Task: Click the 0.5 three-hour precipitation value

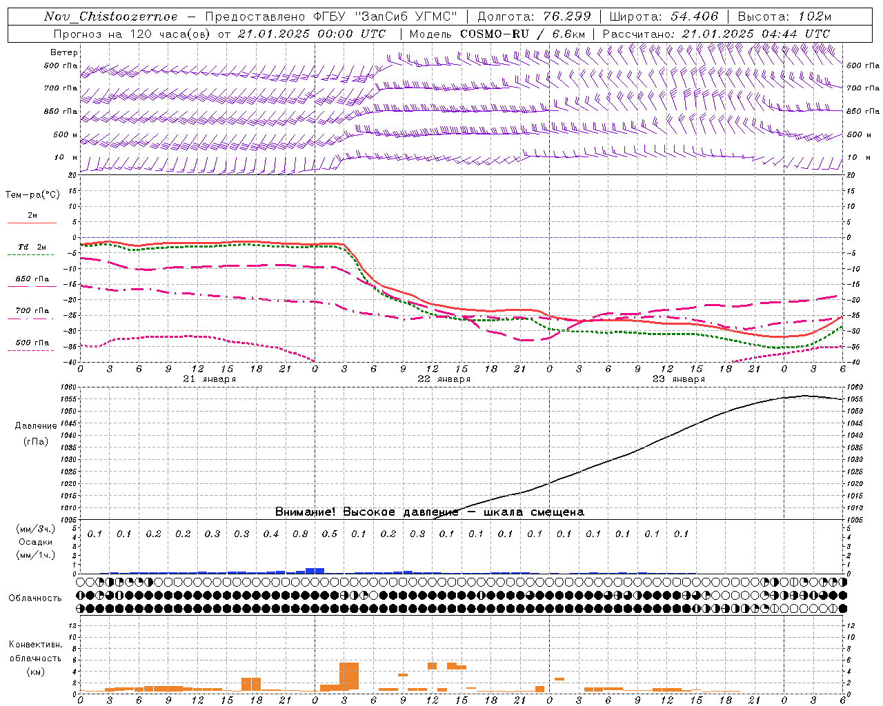Action: click(330, 534)
